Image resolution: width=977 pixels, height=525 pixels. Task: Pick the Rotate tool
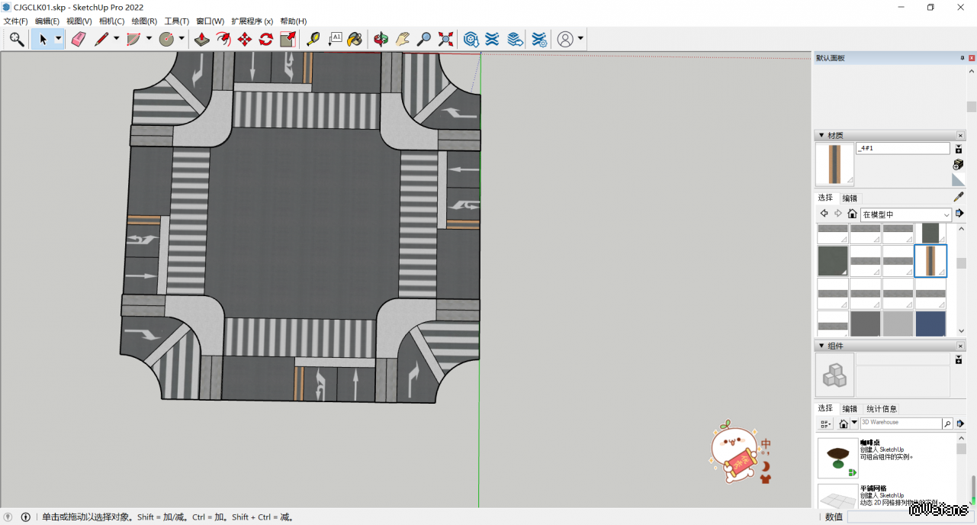266,40
